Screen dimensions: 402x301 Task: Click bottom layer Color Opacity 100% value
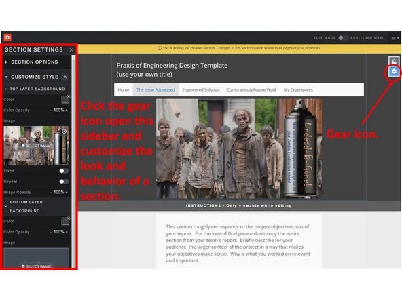pyautogui.click(x=59, y=232)
